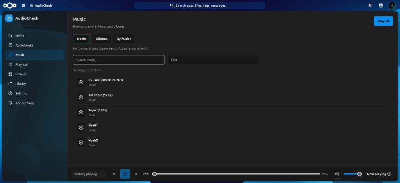Open the user avatar menu

pyautogui.click(x=391, y=5)
